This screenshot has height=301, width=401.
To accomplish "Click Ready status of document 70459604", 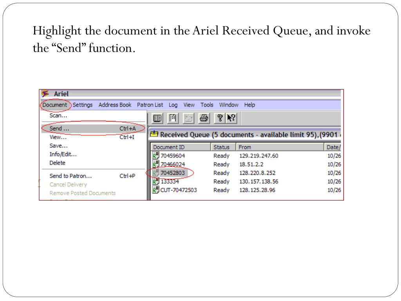I will (x=222, y=156).
